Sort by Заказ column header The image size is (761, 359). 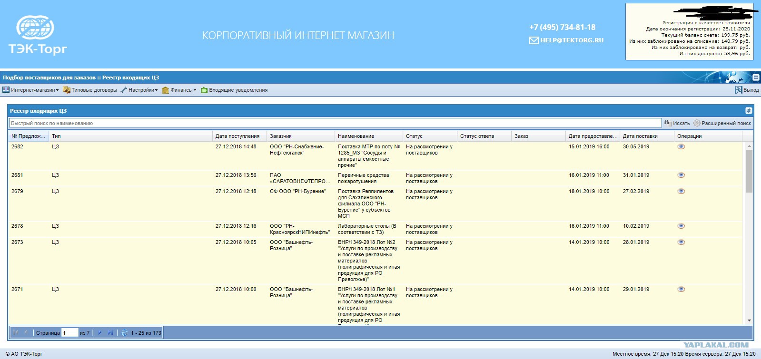(x=538, y=136)
